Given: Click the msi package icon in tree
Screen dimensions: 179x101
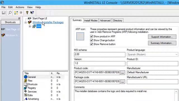Looking at the screenshot, I should 34,26.
